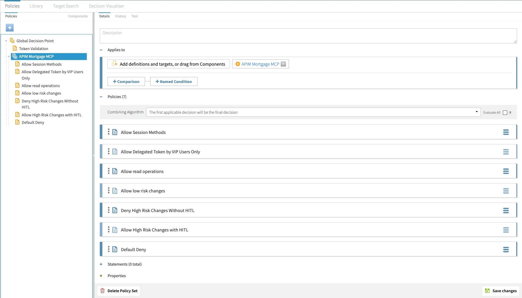The height and width of the screenshot is (298, 522).
Task: Select Default Deny in the policy tree
Action: [x=33, y=122]
